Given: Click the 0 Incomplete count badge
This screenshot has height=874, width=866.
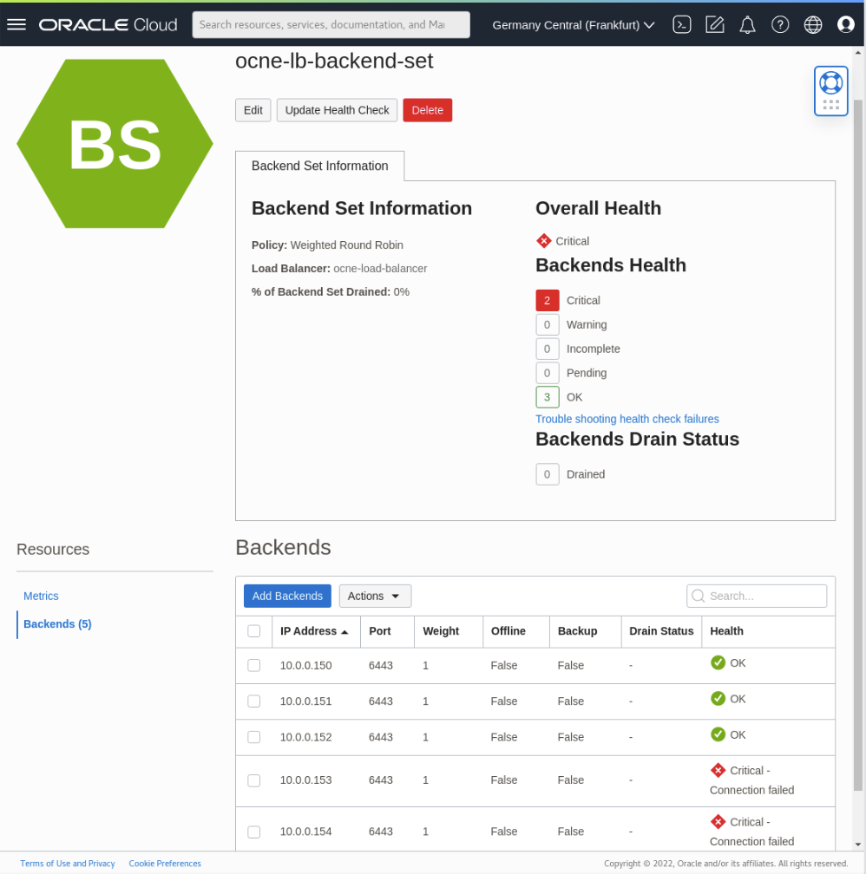Looking at the screenshot, I should point(548,349).
